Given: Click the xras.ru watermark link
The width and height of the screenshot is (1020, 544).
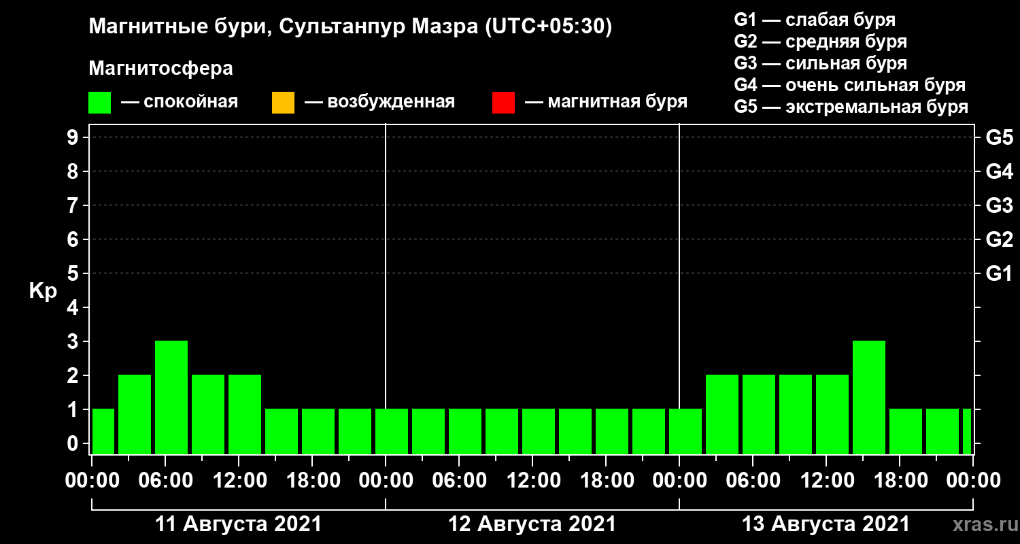Looking at the screenshot, I should click(x=982, y=524).
